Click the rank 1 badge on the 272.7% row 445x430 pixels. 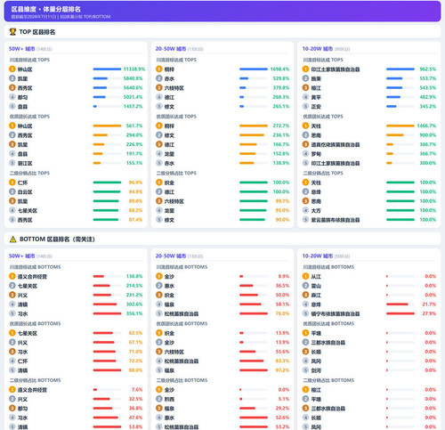point(159,126)
